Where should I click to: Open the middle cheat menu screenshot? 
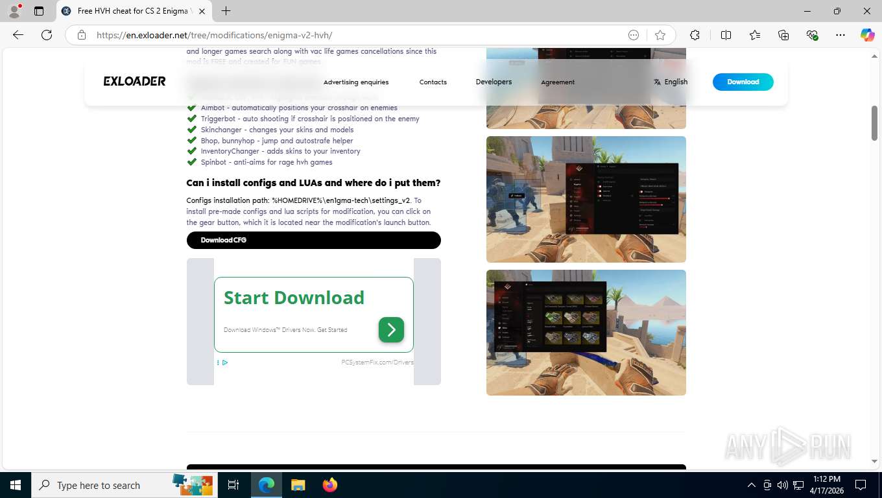click(586, 199)
